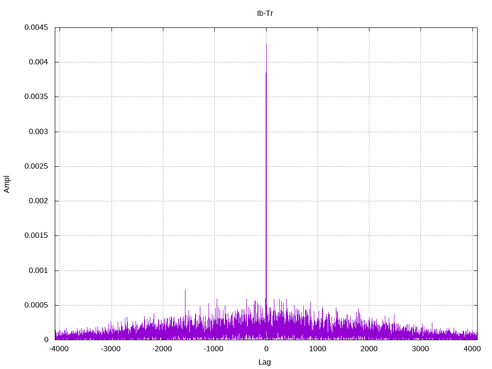Click the y-axis value 0.0035
This screenshot has width=492, height=369.
coord(36,96)
